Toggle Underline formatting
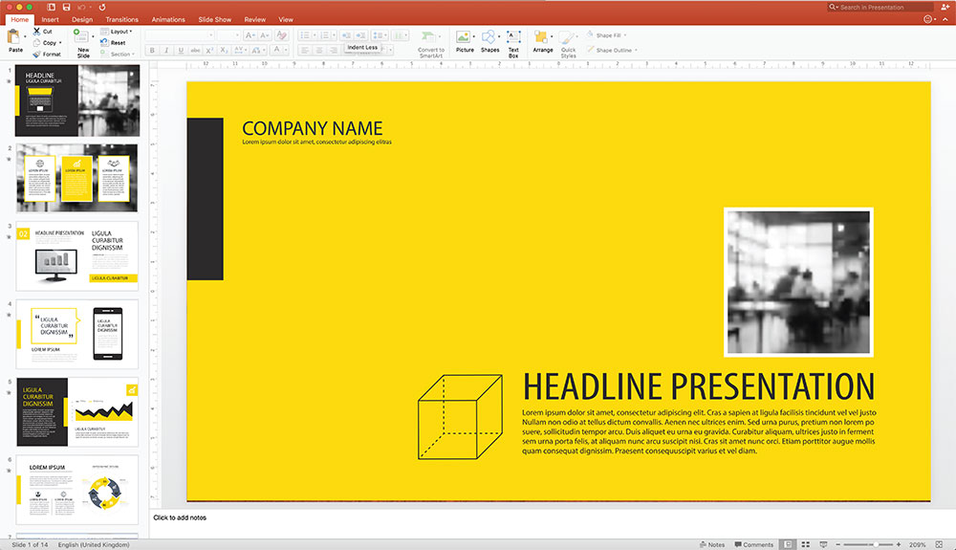Image resolution: width=956 pixels, height=550 pixels. [181, 50]
